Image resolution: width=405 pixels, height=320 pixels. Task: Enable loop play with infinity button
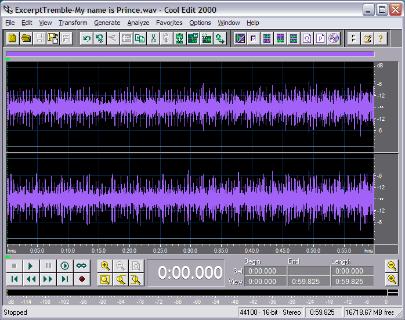click(x=82, y=266)
